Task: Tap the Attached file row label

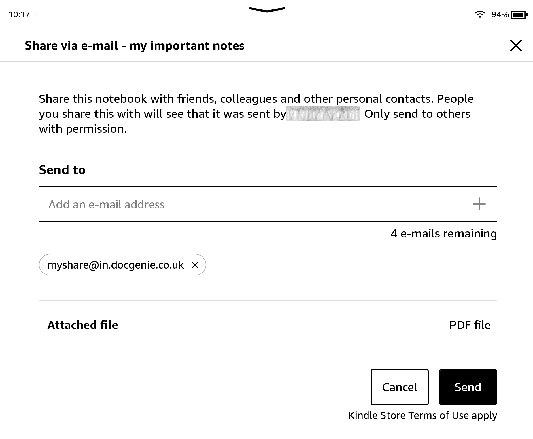Action: point(83,325)
